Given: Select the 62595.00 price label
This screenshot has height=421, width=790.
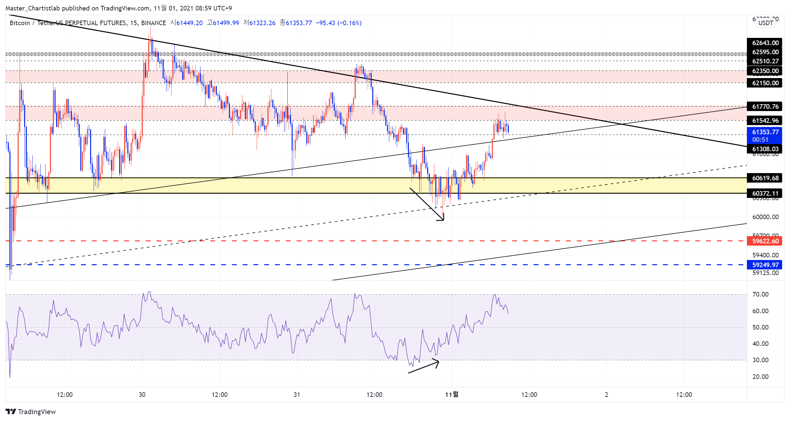Looking at the screenshot, I should 765,52.
